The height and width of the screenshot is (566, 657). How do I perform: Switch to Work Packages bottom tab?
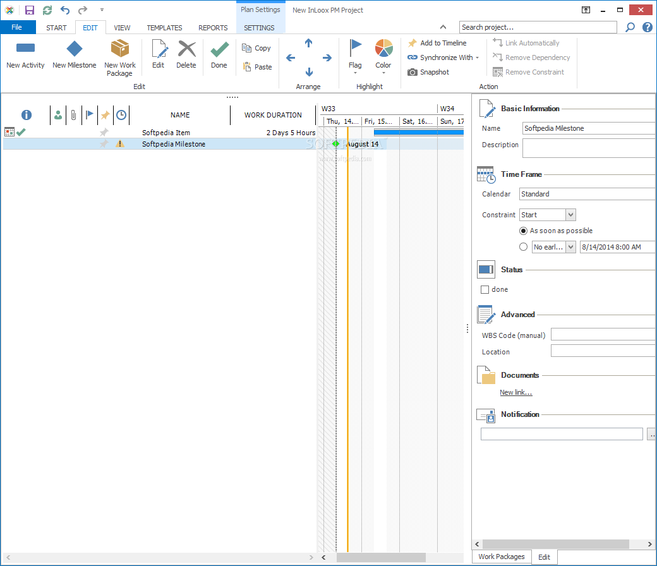click(x=502, y=557)
